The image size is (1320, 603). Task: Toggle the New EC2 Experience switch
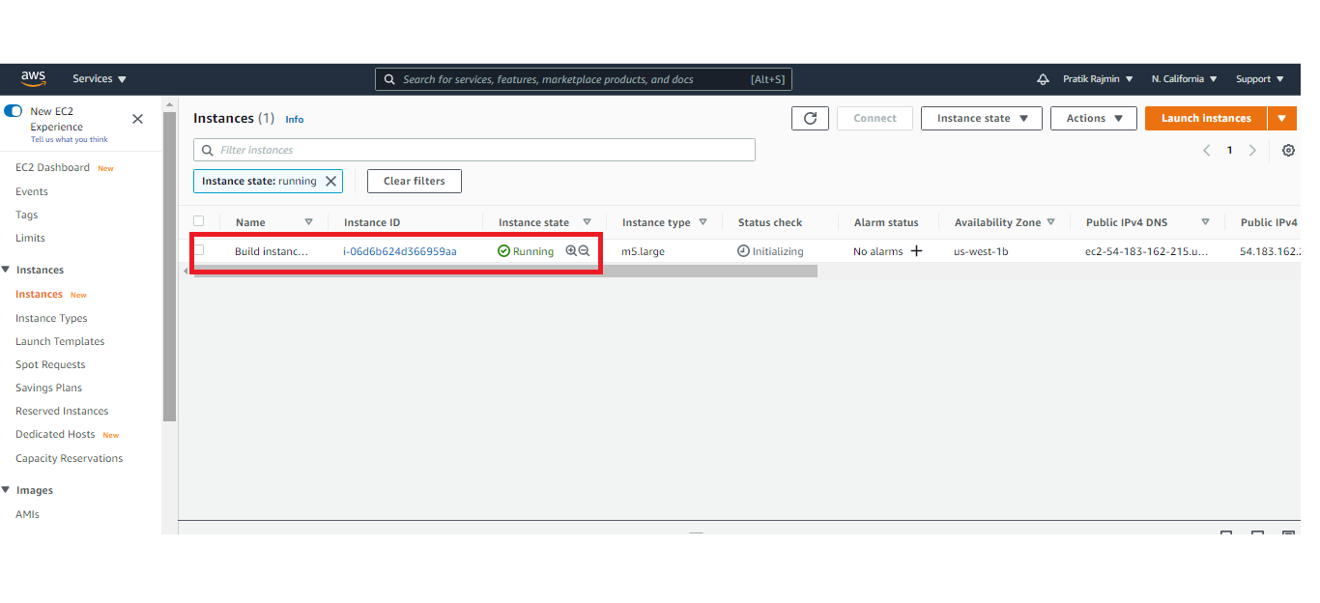coord(14,111)
